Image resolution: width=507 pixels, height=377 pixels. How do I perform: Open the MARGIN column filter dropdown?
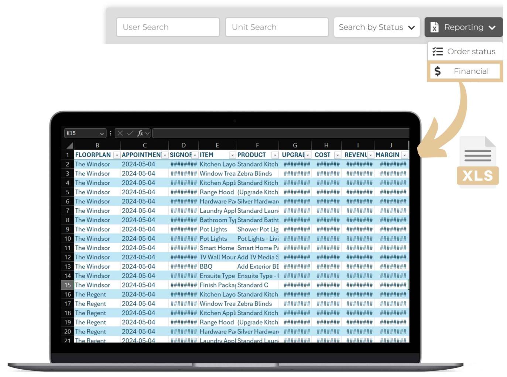pyautogui.click(x=404, y=155)
